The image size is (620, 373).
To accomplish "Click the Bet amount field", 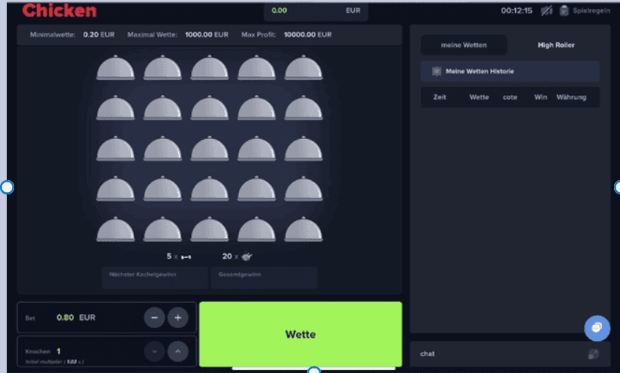I will click(76, 318).
